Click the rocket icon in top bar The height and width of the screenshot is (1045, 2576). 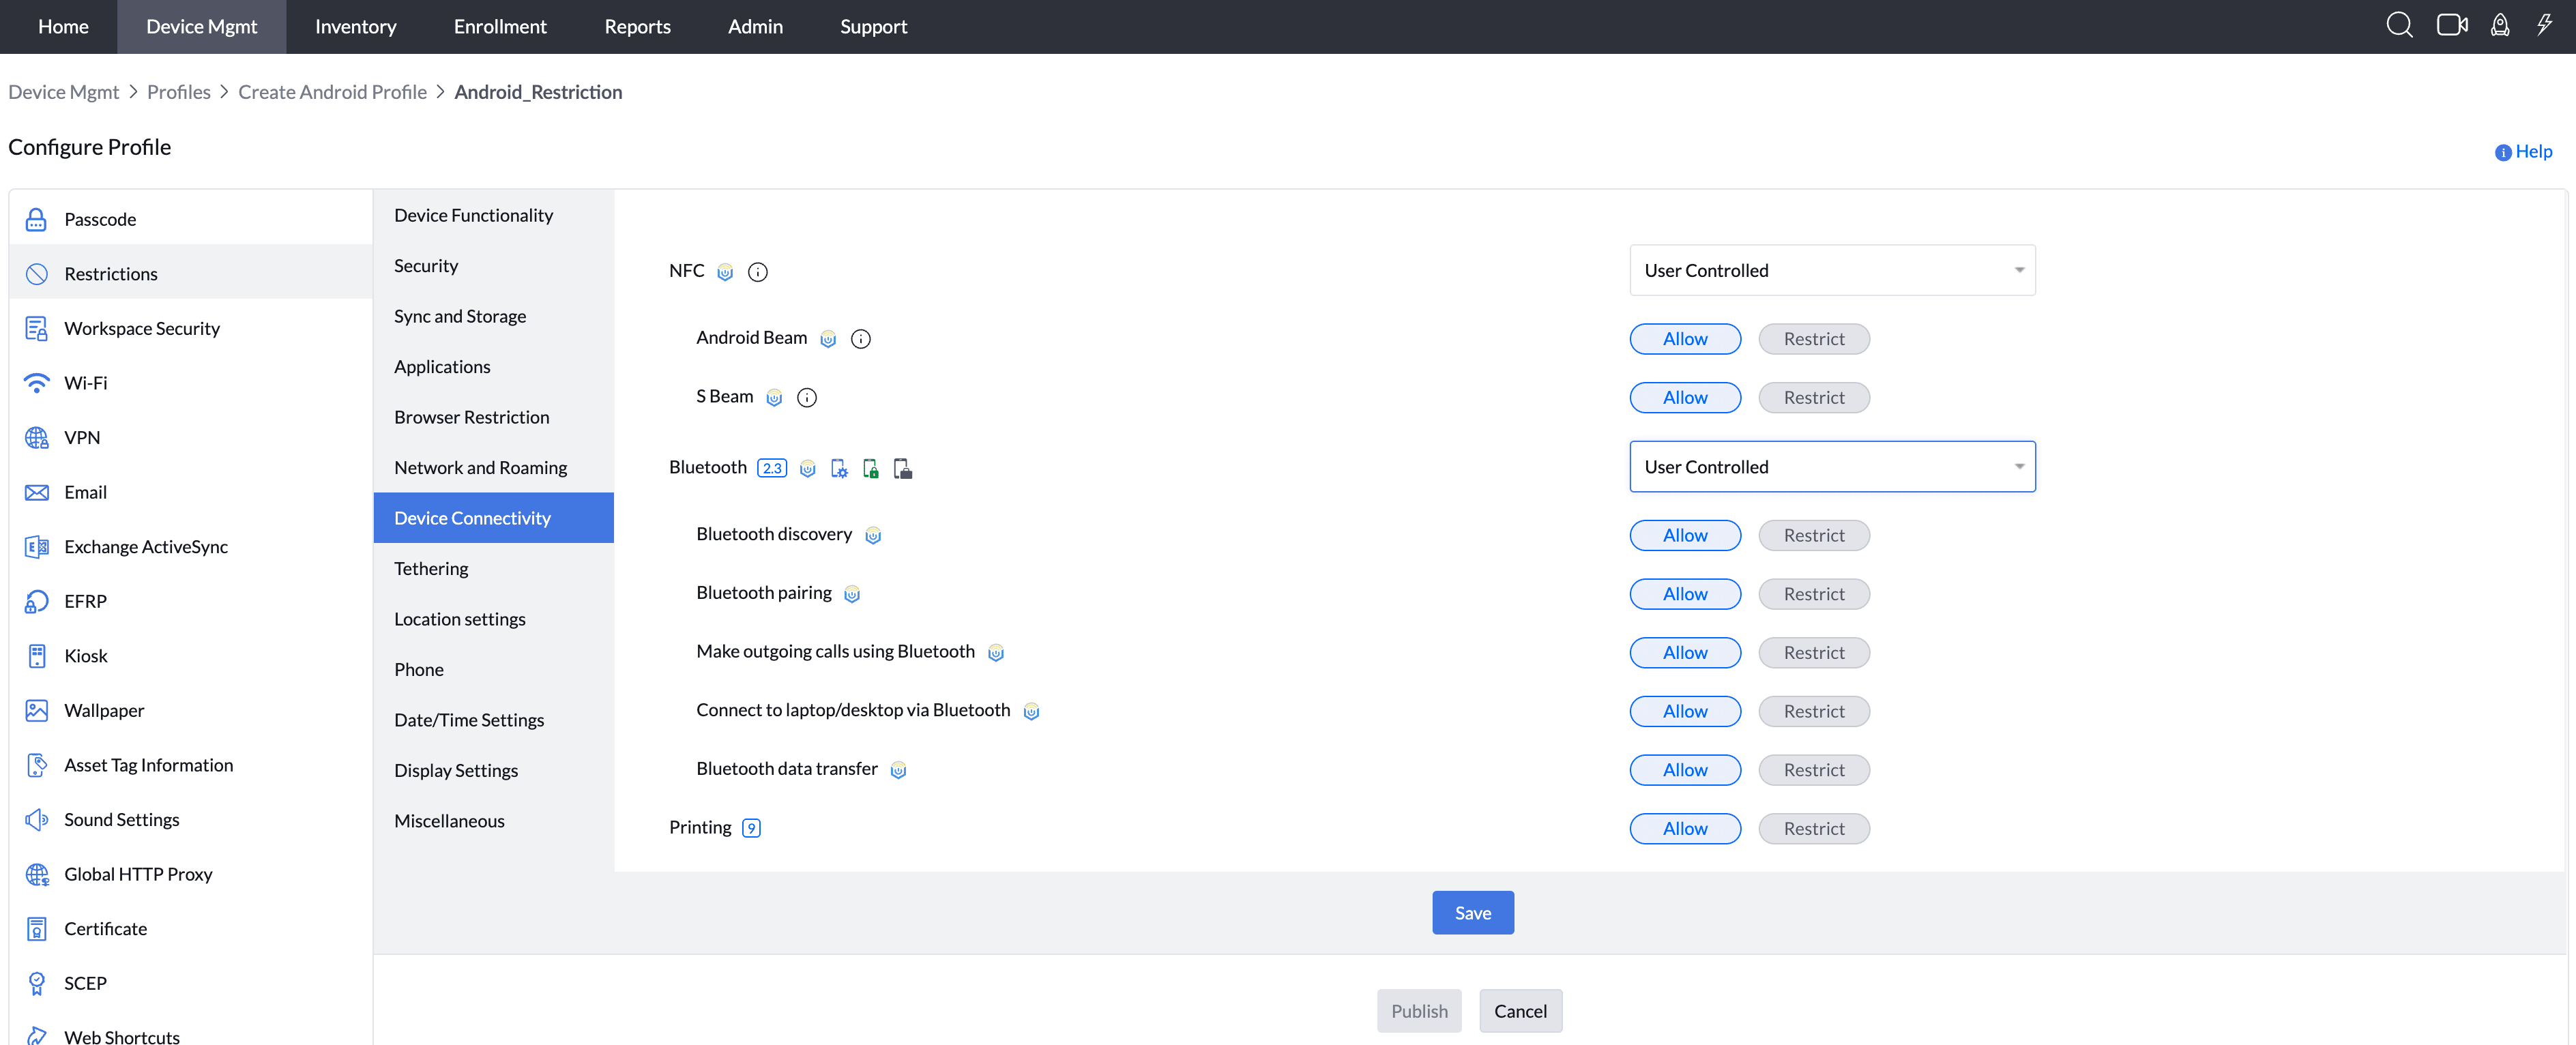tap(2499, 26)
